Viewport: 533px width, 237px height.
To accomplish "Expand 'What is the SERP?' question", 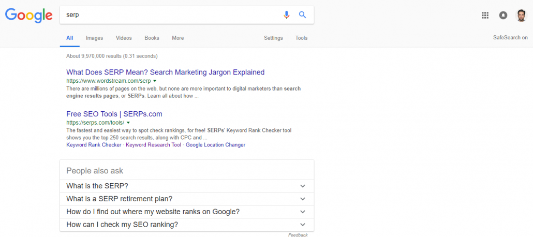I will pos(303,186).
